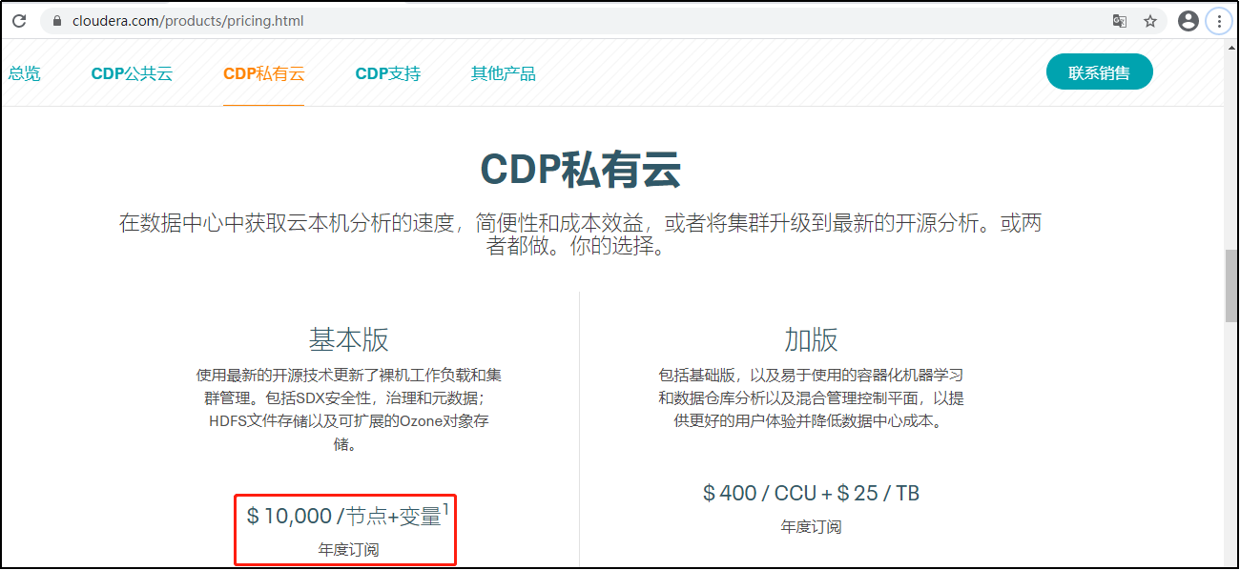The width and height of the screenshot is (1240, 570).
Task: Click the $400 / CCU + $25 / TB price
Action: (812, 493)
